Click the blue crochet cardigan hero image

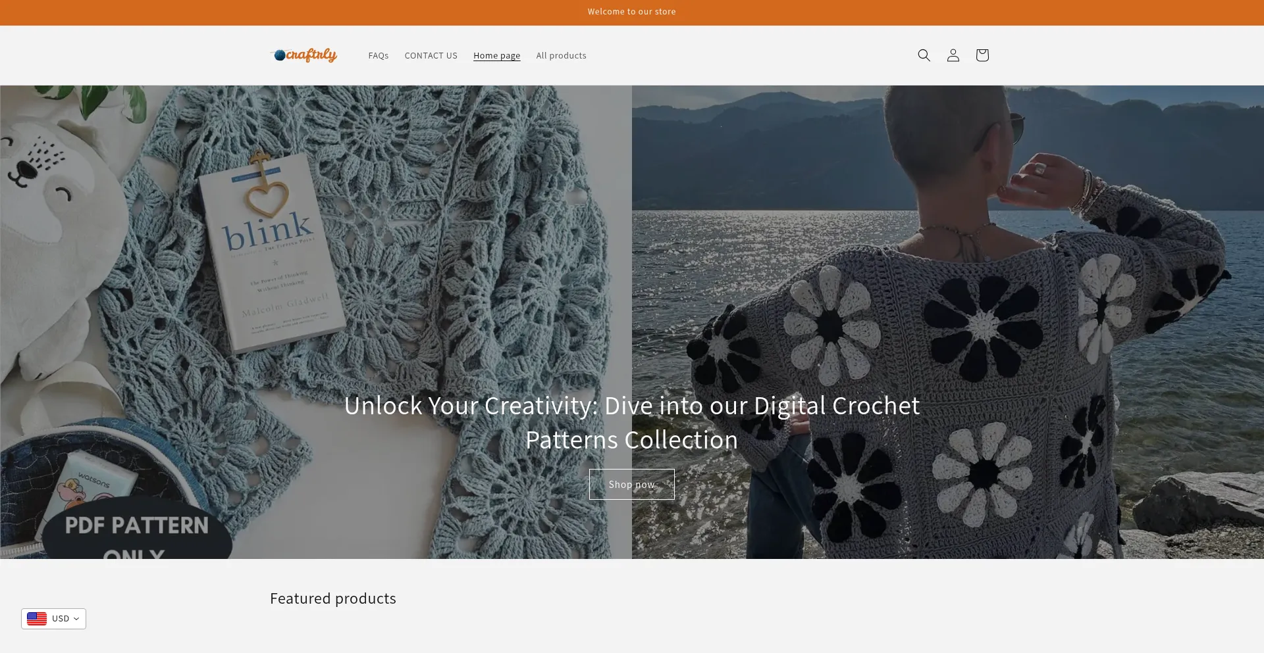click(461, 230)
